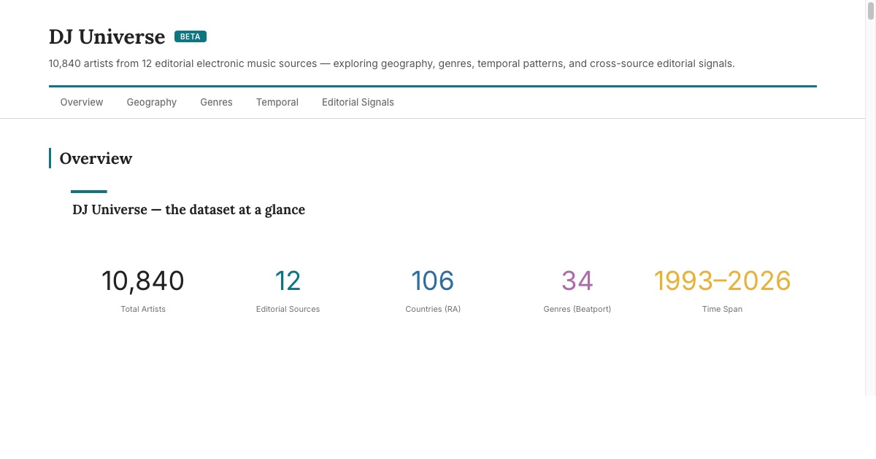
Task: Select the 34 Genres (Beatport) stat
Action: [577, 280]
